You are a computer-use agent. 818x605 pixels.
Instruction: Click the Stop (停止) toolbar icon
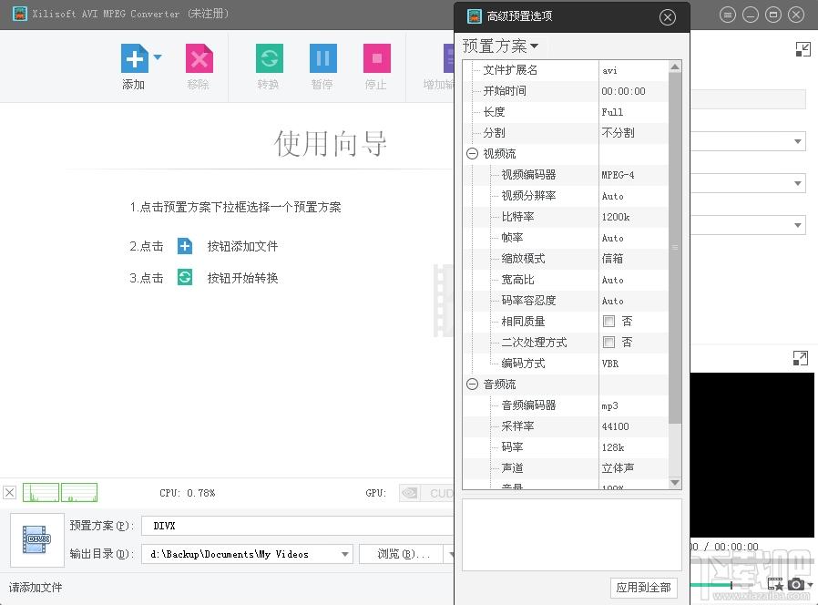[x=376, y=59]
